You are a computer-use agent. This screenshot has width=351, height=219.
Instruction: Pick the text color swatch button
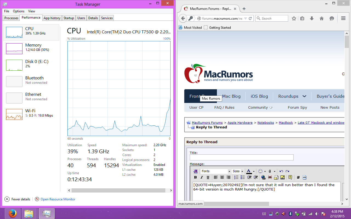[x=249, y=171]
